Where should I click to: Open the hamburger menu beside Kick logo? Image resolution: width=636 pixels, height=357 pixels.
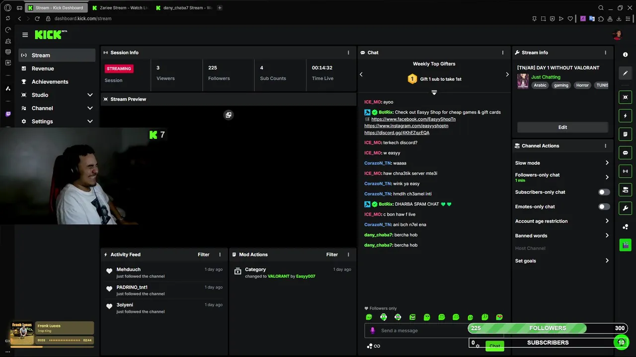point(25,35)
